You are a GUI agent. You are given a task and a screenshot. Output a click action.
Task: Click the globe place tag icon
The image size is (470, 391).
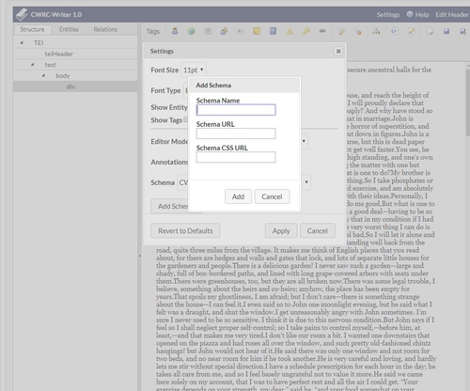[x=191, y=31]
